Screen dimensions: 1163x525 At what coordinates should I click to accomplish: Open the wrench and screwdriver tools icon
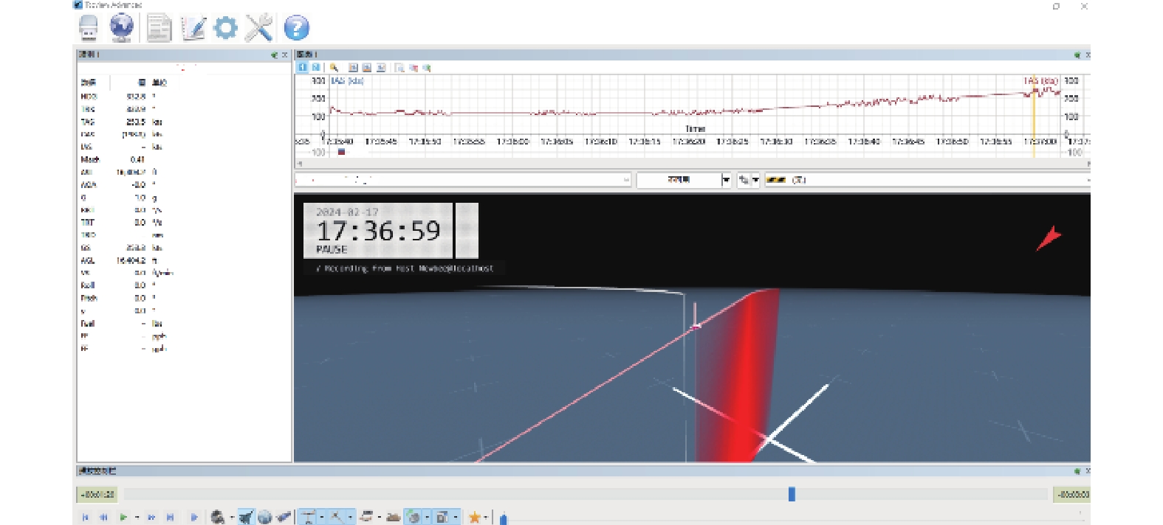pyautogui.click(x=259, y=28)
